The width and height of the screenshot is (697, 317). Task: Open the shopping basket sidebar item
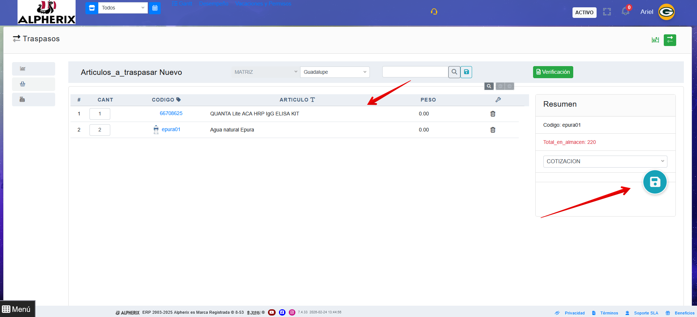(23, 84)
